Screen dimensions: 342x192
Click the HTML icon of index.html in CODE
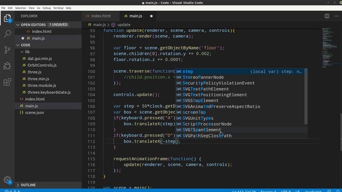coord(21,99)
